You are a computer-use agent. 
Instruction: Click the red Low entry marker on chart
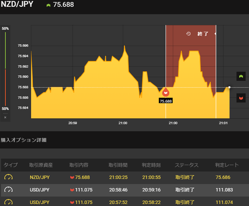click(x=165, y=92)
